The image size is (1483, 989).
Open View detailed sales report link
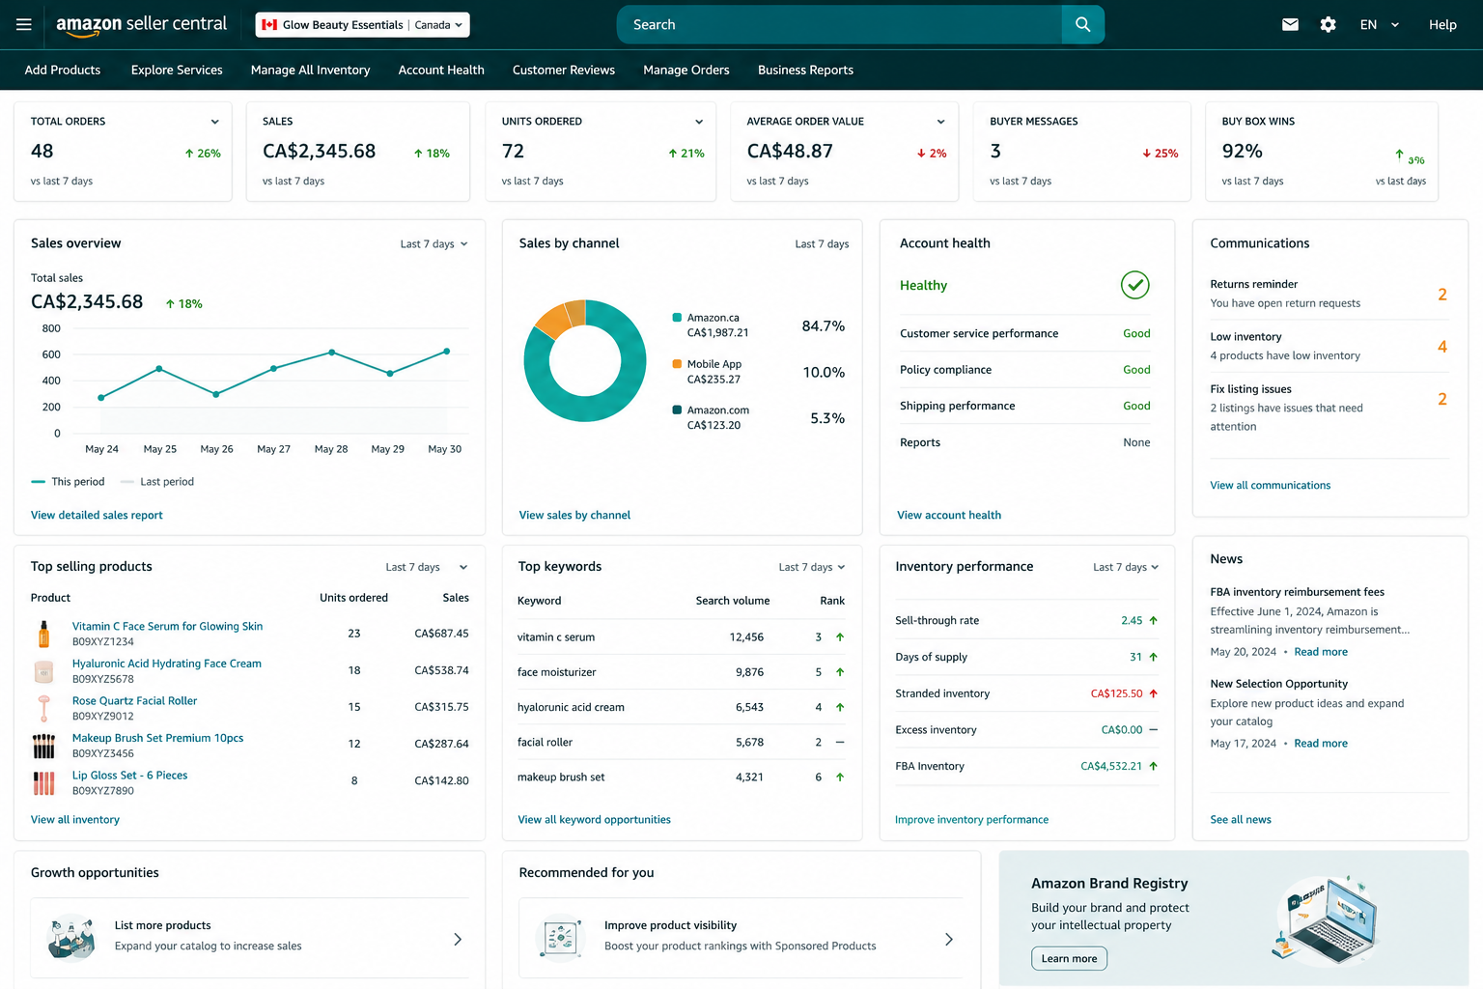click(97, 516)
